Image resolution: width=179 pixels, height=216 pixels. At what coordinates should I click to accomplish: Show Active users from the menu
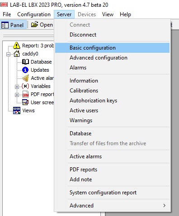tap(112, 110)
